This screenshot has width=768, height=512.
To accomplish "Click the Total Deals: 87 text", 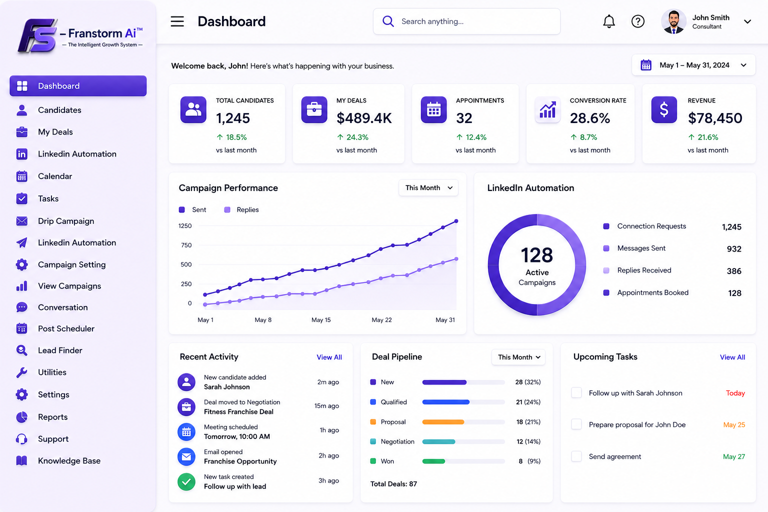I will (x=393, y=484).
